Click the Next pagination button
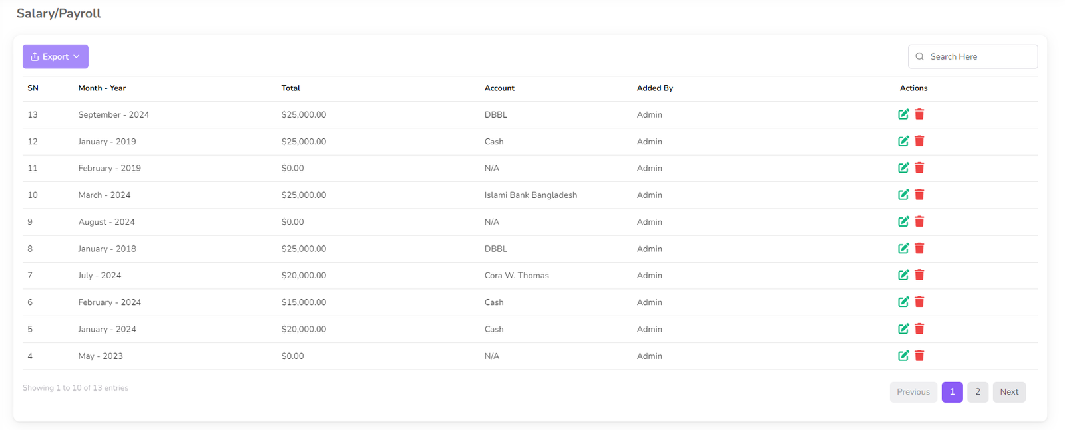Image resolution: width=1065 pixels, height=430 pixels. (1008, 392)
